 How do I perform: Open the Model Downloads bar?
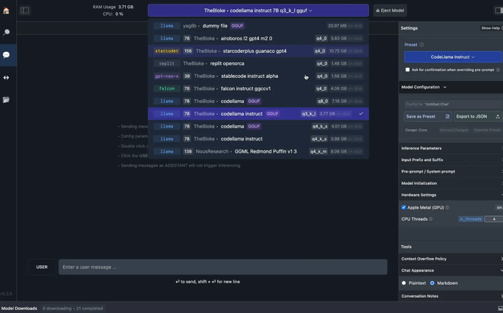click(x=19, y=308)
